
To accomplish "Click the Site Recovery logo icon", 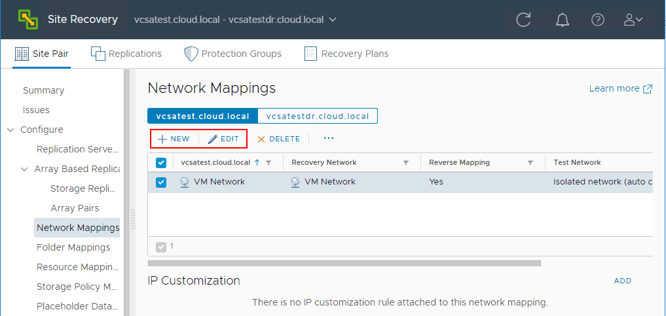I will 28,20.
